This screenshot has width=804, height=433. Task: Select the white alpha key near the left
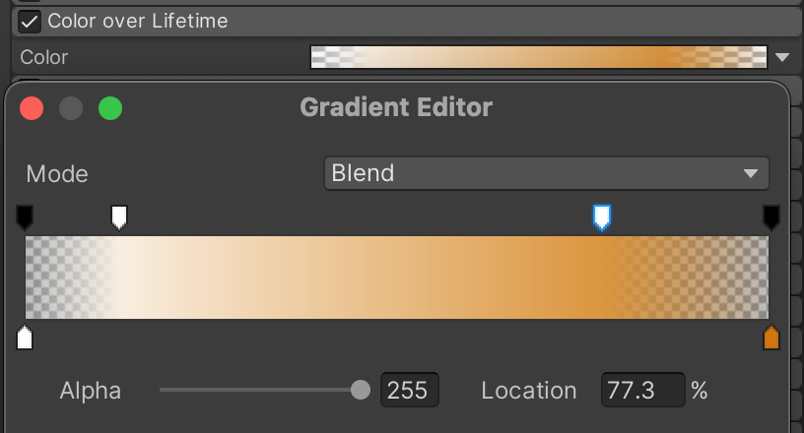point(119,216)
